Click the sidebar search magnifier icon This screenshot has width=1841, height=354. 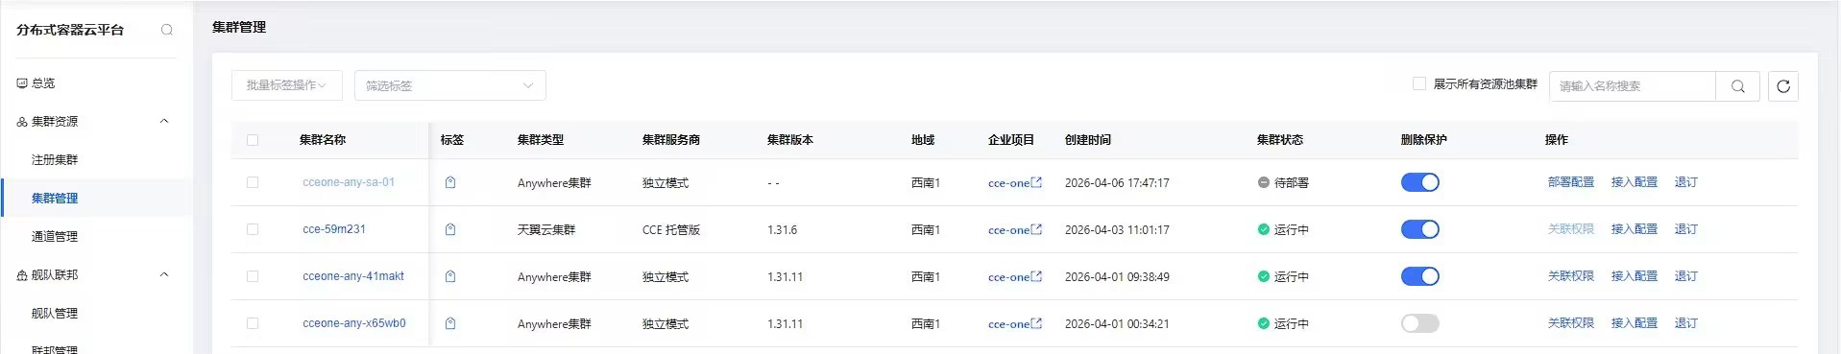(x=167, y=30)
